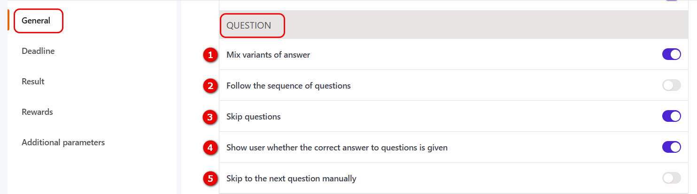
Task: Click the "Follow the sequence of questions" text
Action: 288,86
